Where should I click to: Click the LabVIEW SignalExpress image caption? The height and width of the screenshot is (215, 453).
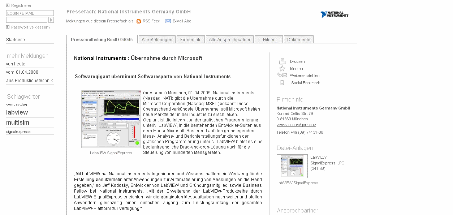[111, 153]
